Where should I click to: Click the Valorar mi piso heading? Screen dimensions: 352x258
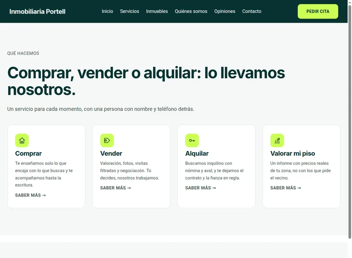[x=293, y=153]
